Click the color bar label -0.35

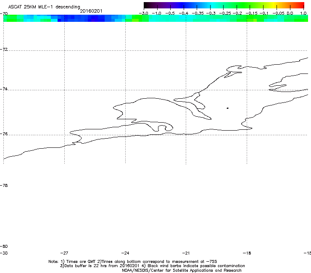pos(198,13)
